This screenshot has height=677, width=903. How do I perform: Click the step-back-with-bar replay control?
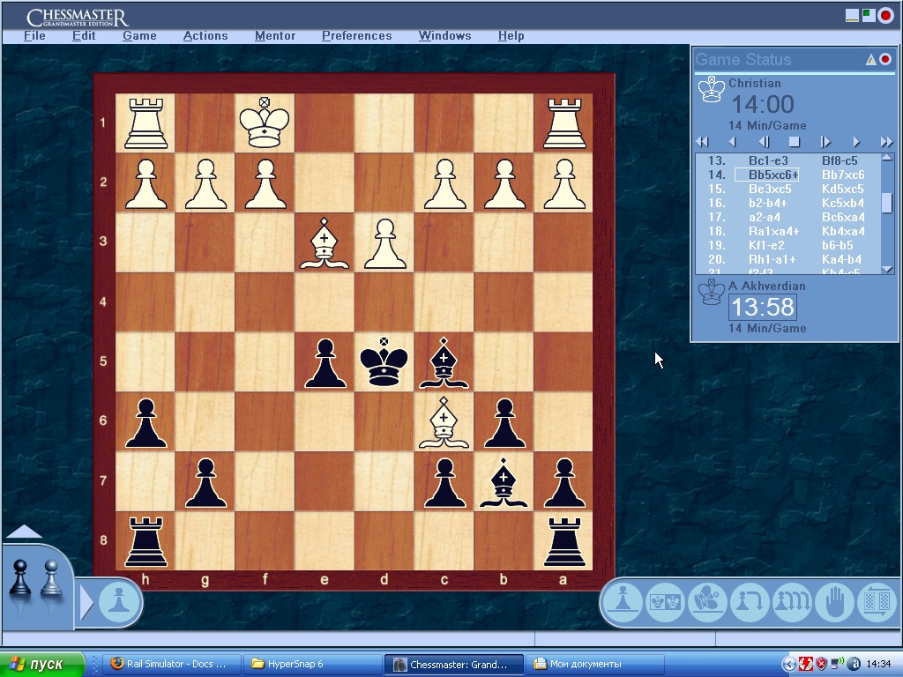point(764,142)
